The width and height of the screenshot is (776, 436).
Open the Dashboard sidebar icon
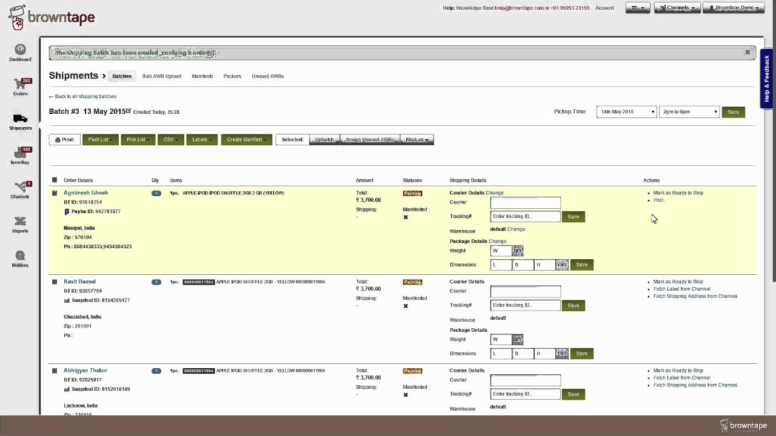20,50
